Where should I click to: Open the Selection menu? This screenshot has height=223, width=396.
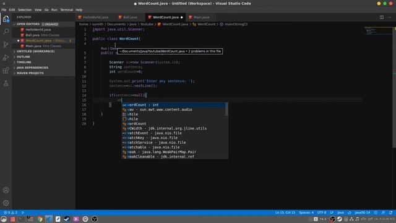coord(25,10)
